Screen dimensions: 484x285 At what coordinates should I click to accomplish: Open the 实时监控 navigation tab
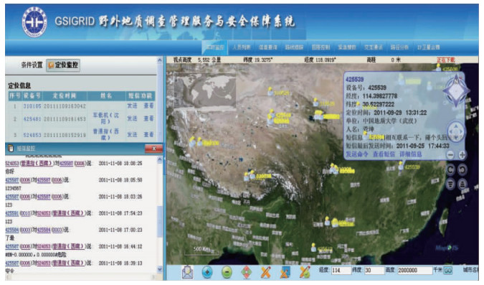[x=215, y=47]
